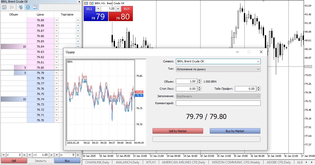The image size is (315, 165).
Task: Increase the sl value in the DOM panel
Action: [x=24, y=155]
